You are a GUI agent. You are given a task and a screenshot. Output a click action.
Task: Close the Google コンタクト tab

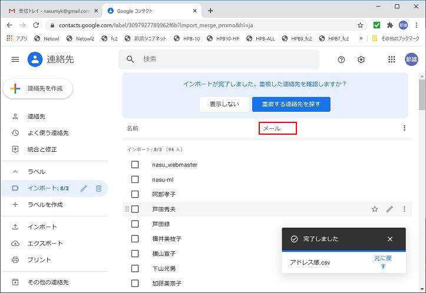(x=195, y=11)
